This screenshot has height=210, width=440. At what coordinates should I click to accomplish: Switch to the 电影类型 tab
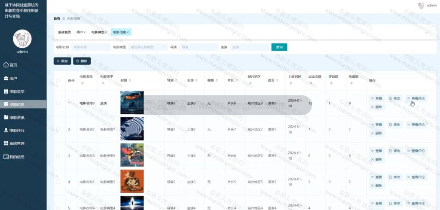click(x=98, y=32)
